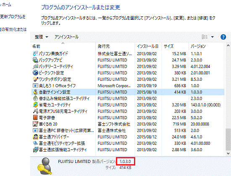The height and width of the screenshot is (176, 231).
Task: Click the 省電力ユーティリティ program icon
Action: [35, 105]
